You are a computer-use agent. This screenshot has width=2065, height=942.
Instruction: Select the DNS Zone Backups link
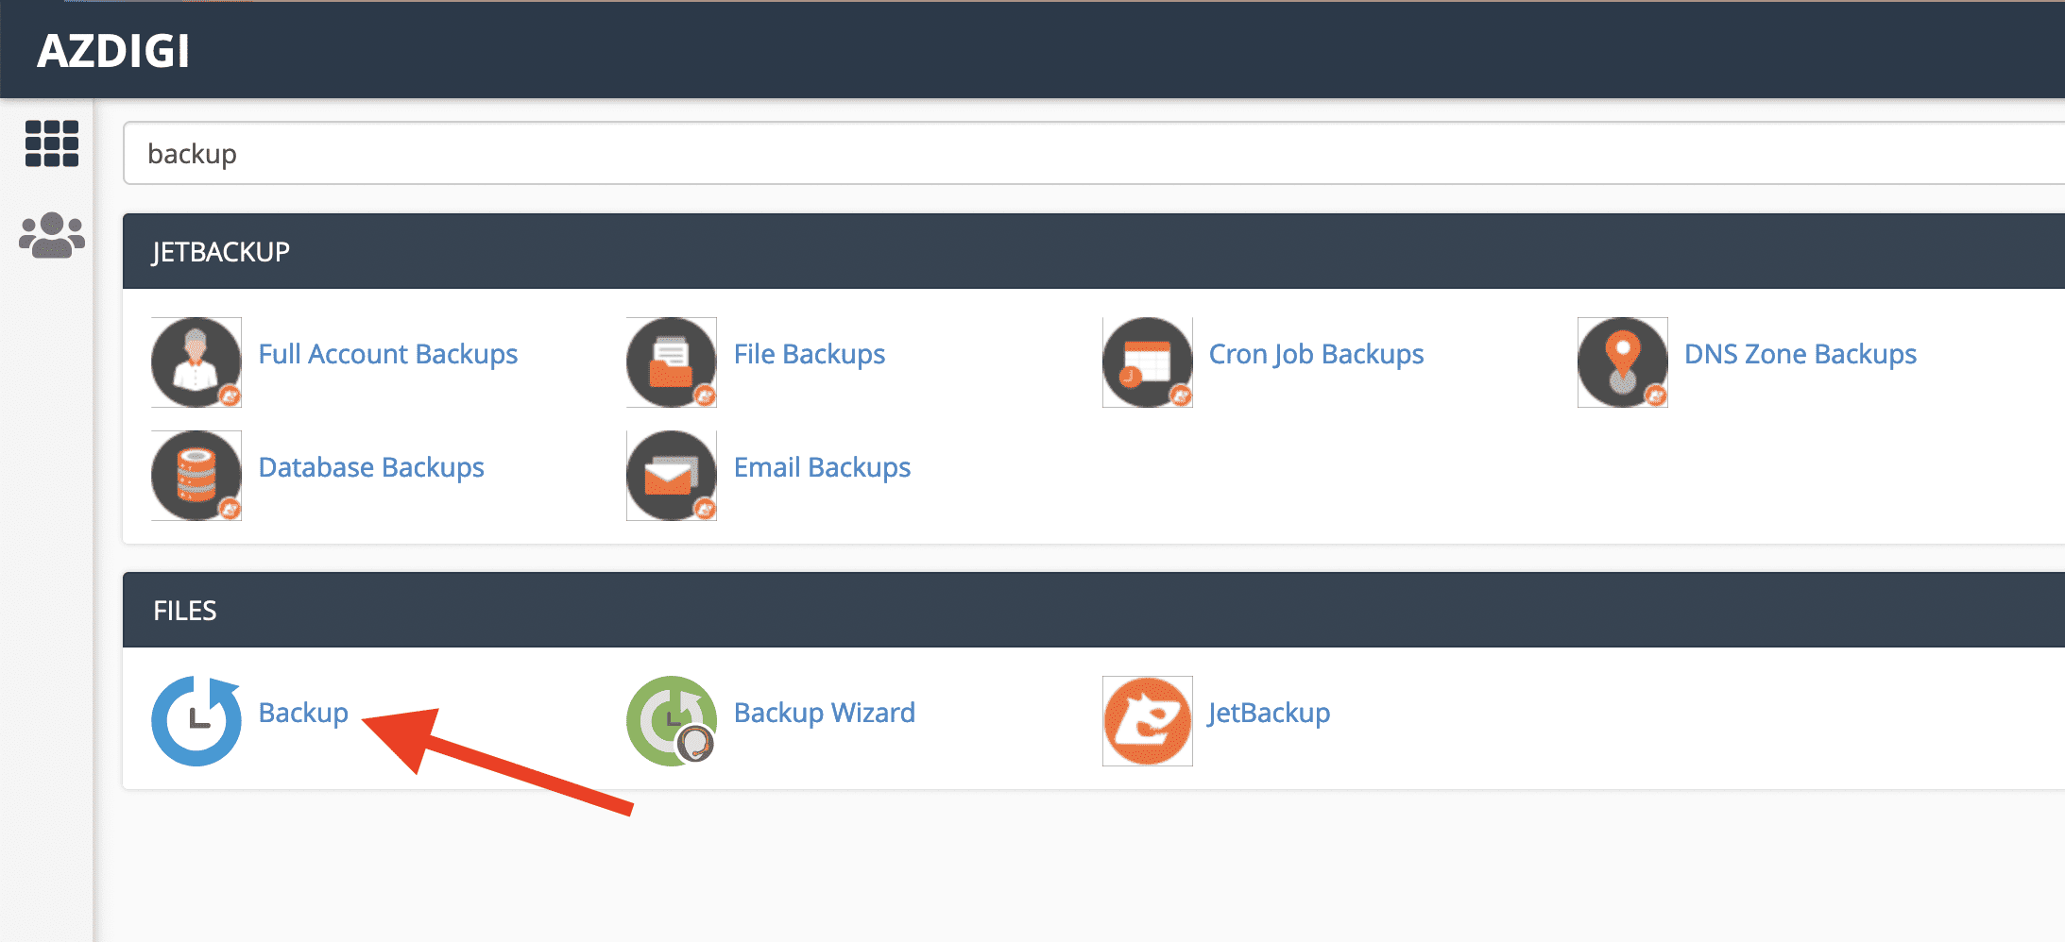[1800, 354]
